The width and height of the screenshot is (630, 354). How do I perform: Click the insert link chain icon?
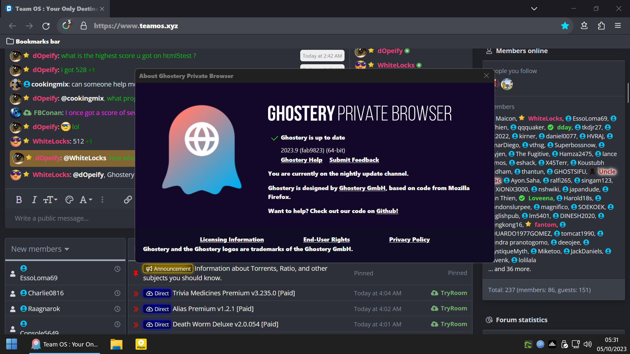[x=128, y=200]
